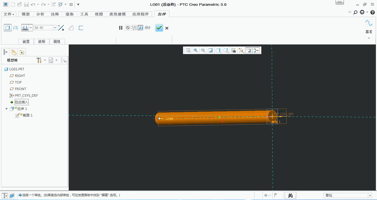
Task: Click the depth value input field
Action: [x=43, y=28]
